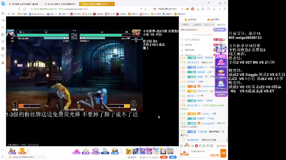Open the emoji smiley in the chat toolbar
286x160 pixels.
tap(182, 146)
